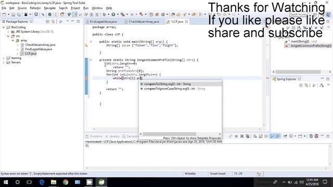Collapse the array package node

tap(12, 41)
